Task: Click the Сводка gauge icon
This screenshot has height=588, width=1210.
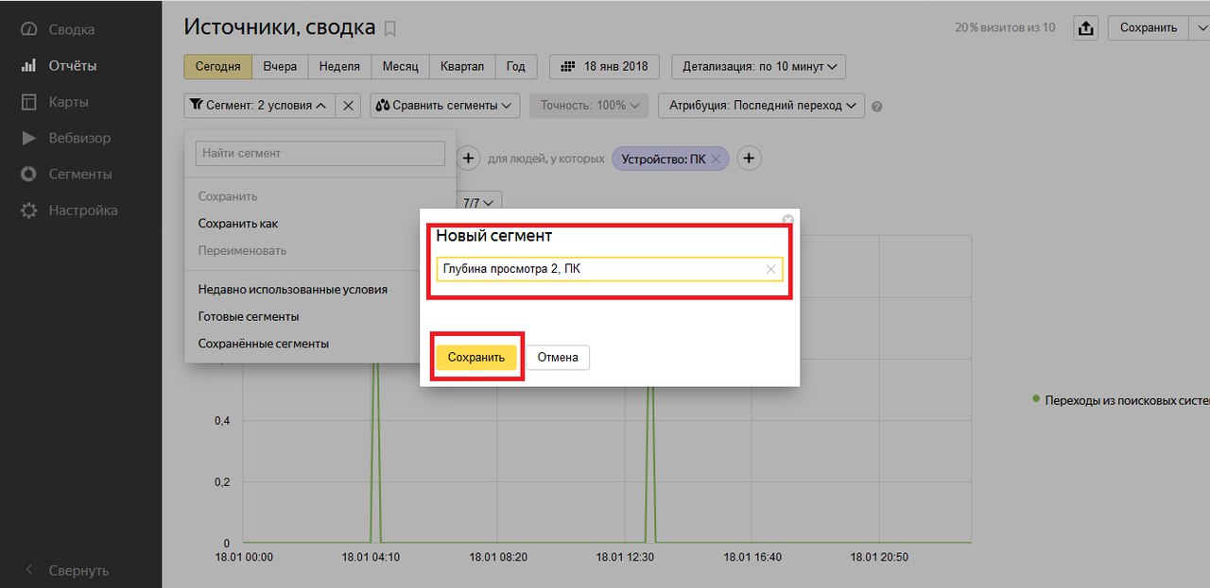Action: click(x=29, y=29)
